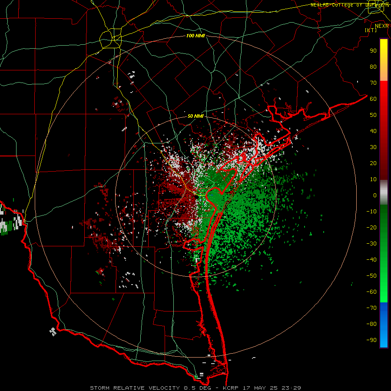Screen dimensions: 391x391
Task: Click the KCRP station identifier in caption
Action: tap(232, 388)
